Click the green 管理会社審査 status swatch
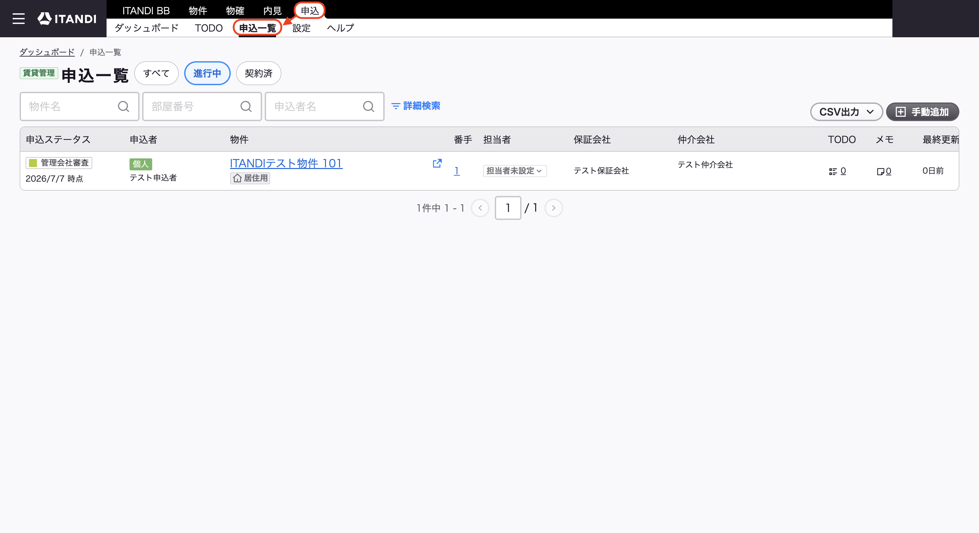This screenshot has height=533, width=979. 33,163
